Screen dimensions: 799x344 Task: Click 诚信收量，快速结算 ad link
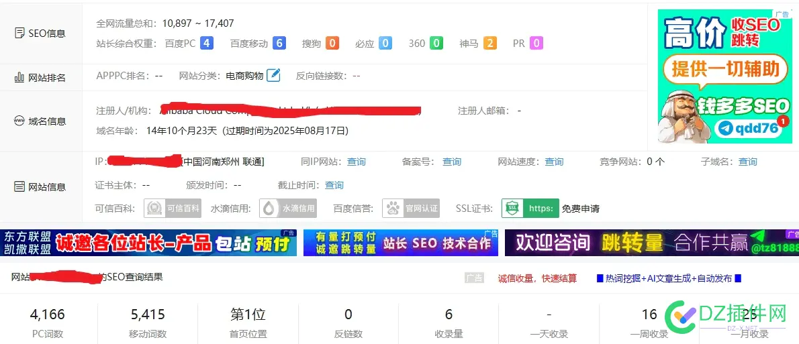click(x=538, y=278)
